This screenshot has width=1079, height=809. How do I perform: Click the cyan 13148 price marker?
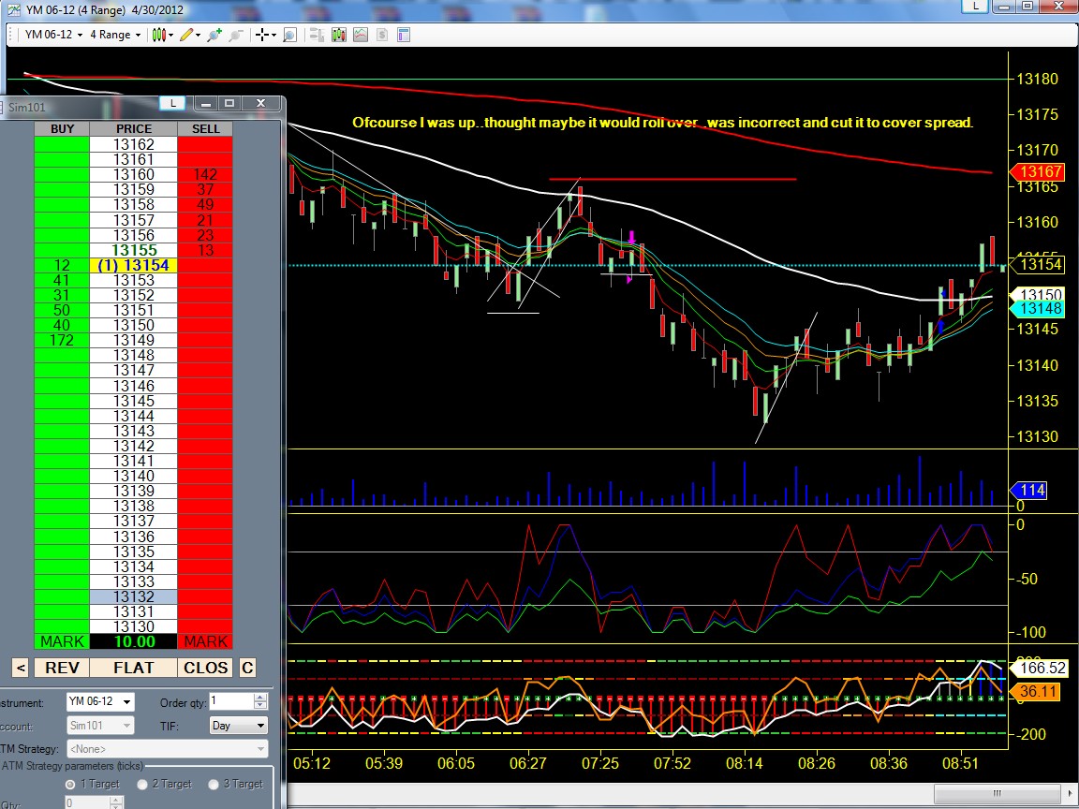pos(1037,309)
